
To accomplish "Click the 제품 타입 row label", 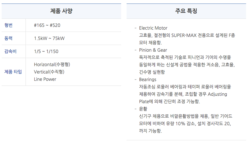I will [13, 72].
